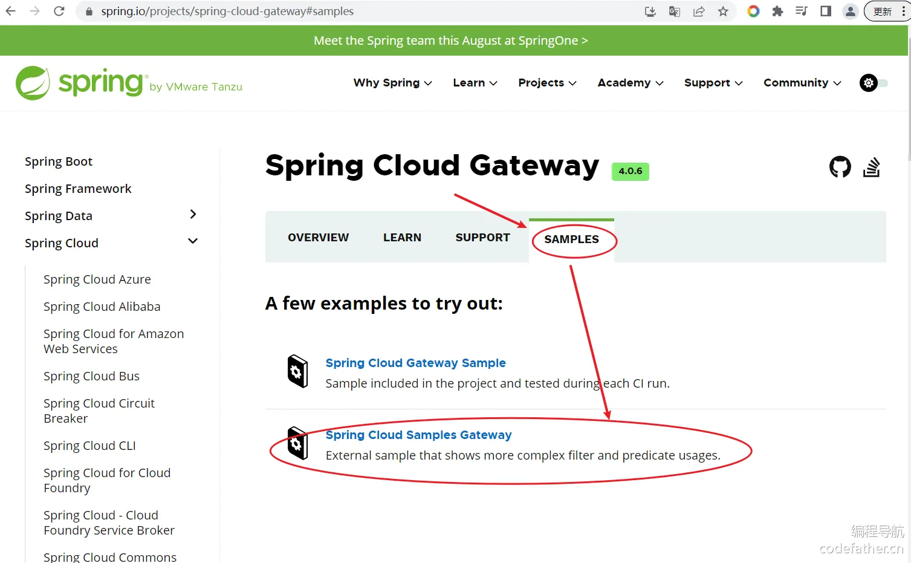Go back to the previous page
Screen dimensions: 911x563
[11, 11]
